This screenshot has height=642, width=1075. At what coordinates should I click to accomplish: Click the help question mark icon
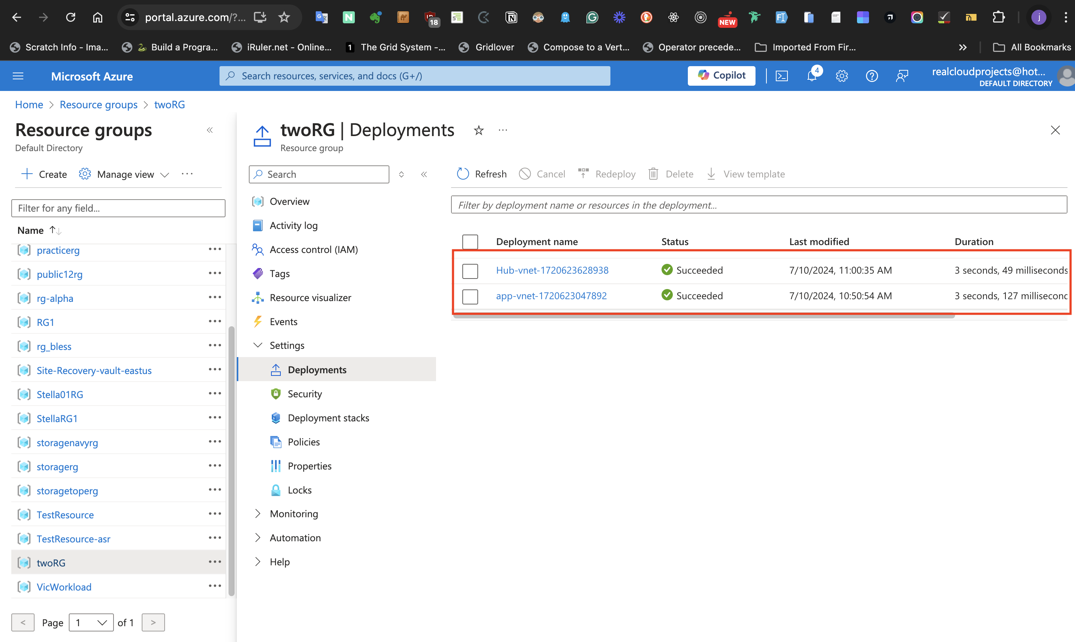[x=872, y=76]
